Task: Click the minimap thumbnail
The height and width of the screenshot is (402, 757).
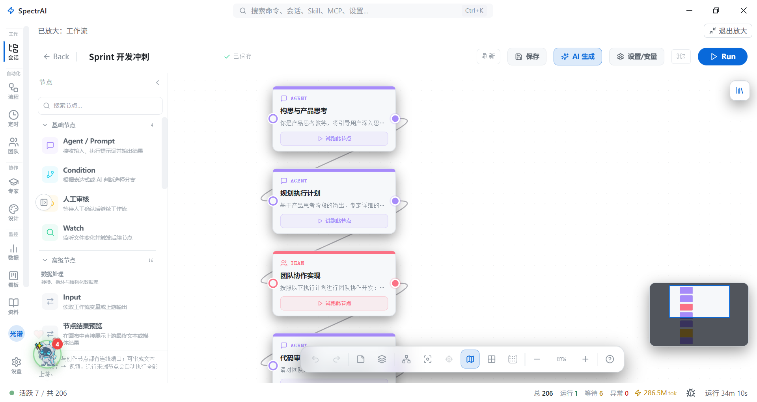Action: (699, 315)
